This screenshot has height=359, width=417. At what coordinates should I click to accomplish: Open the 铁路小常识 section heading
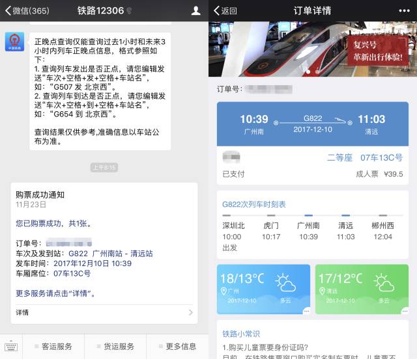(241, 334)
